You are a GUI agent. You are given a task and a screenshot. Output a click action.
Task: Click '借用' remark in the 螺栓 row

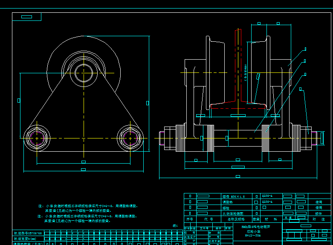pos(319,208)
